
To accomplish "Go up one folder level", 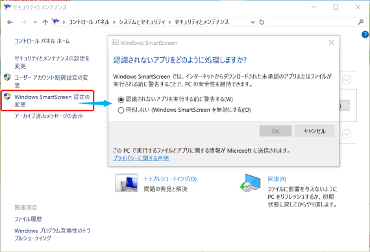I will [45, 22].
